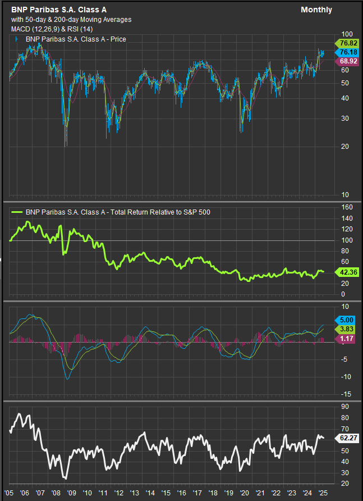Click the blue 5.00 MACD value tag
The image size is (363, 501).
tap(346, 320)
